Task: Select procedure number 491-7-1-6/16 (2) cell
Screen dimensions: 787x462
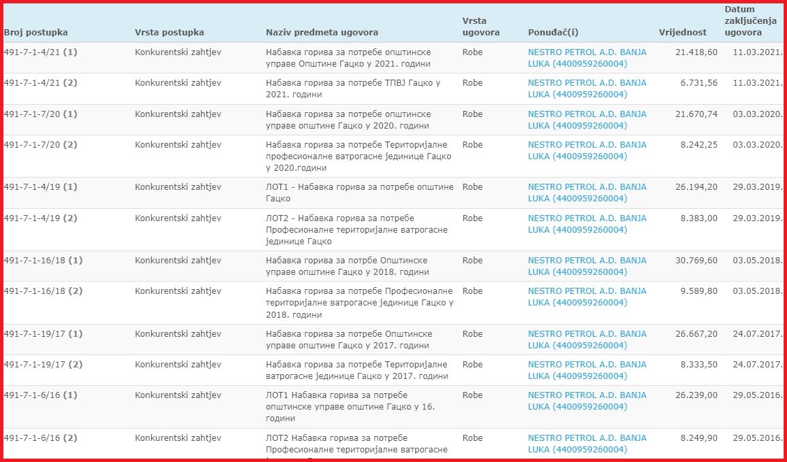Action: coord(41,438)
